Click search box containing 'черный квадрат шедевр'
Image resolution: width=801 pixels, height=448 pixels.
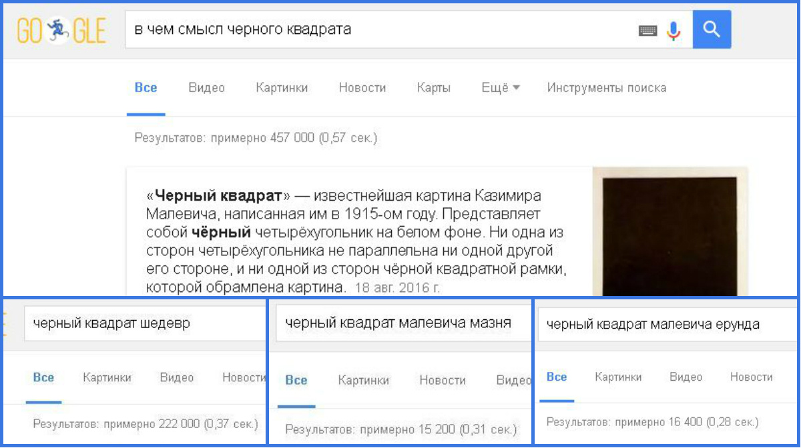click(x=144, y=323)
